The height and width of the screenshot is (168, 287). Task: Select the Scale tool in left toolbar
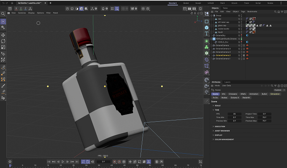tap(3, 47)
